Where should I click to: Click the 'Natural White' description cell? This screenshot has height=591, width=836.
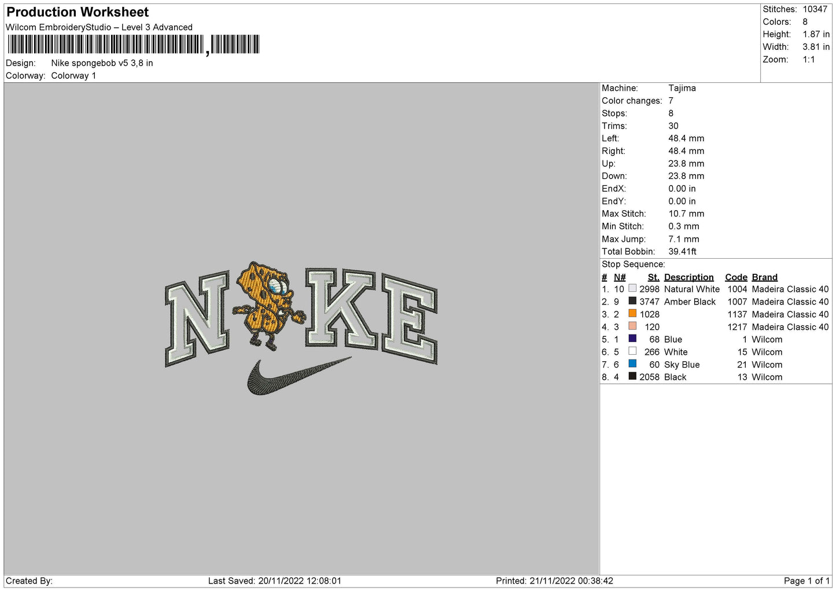click(x=691, y=289)
